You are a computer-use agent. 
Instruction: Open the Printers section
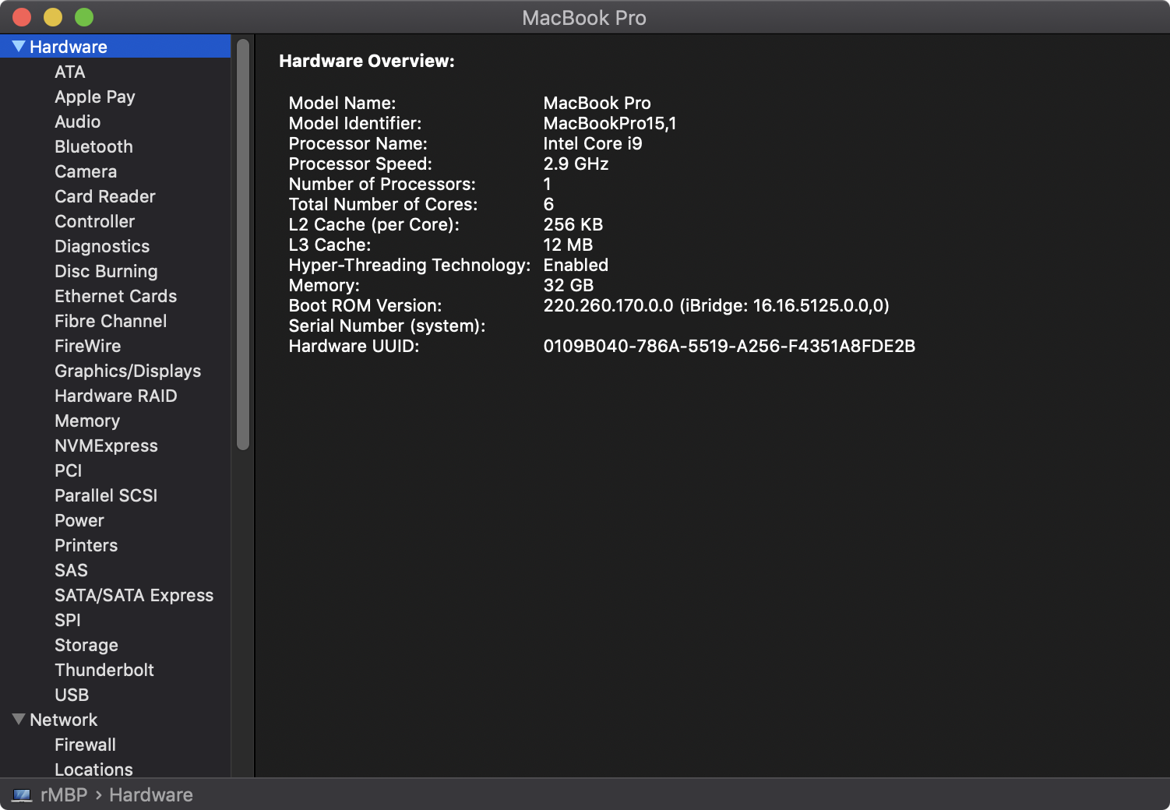pos(86,545)
